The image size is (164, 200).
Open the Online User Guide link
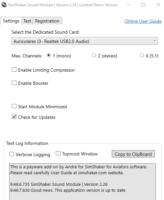[143, 21]
